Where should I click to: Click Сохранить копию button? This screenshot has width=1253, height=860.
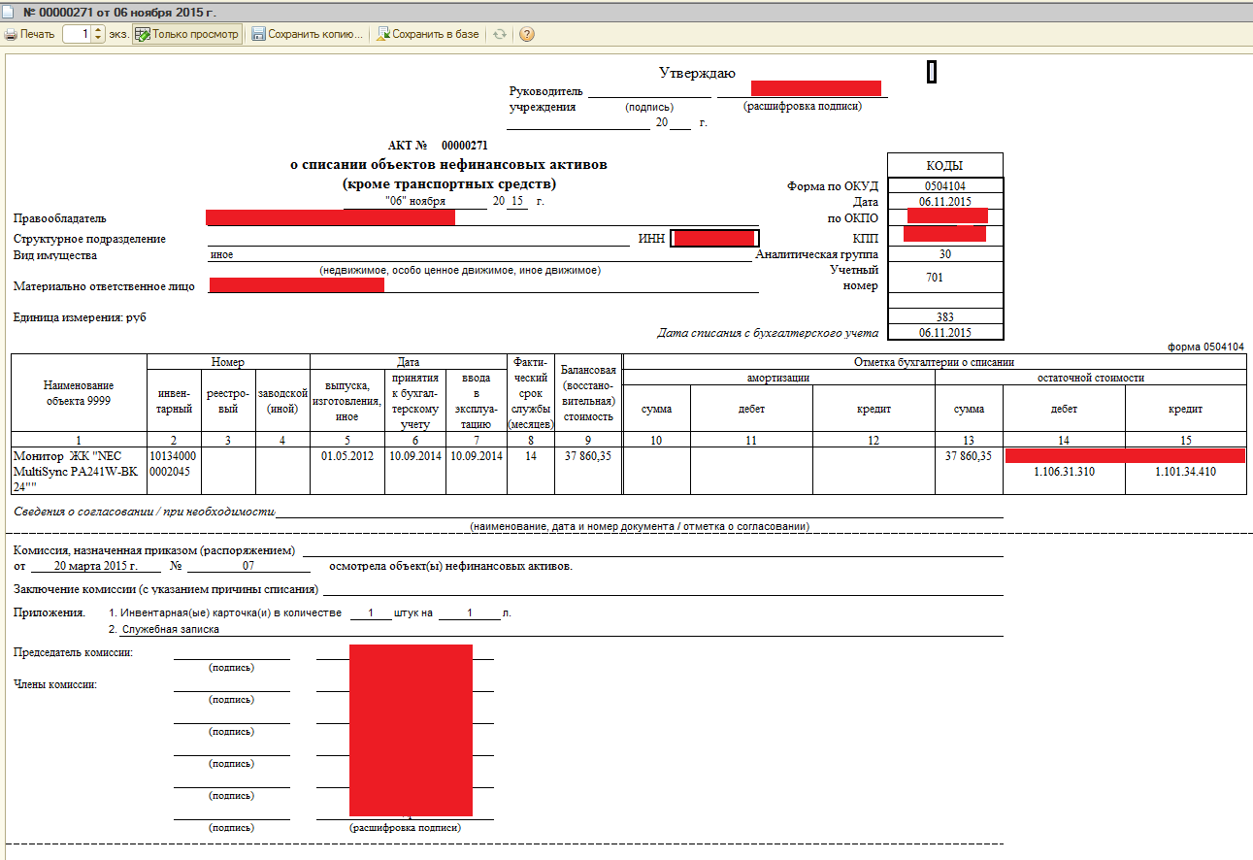click(307, 34)
